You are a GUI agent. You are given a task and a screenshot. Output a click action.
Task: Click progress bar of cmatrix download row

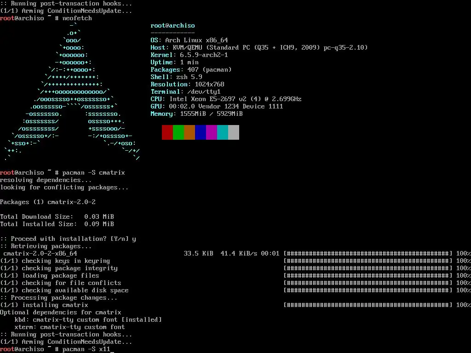pos(368,254)
